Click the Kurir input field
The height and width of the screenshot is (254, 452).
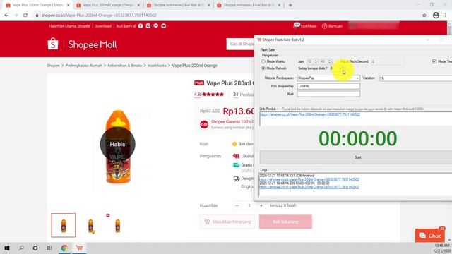click(328, 94)
